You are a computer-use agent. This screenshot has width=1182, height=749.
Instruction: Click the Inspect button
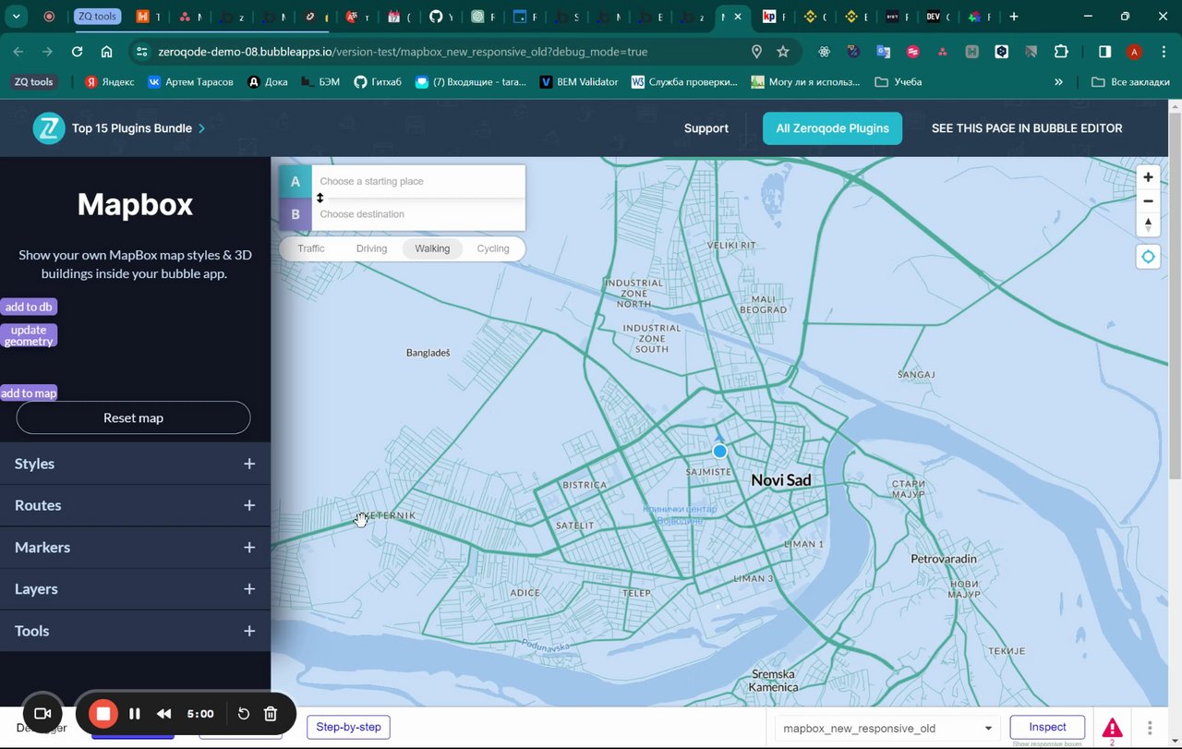pos(1047,727)
